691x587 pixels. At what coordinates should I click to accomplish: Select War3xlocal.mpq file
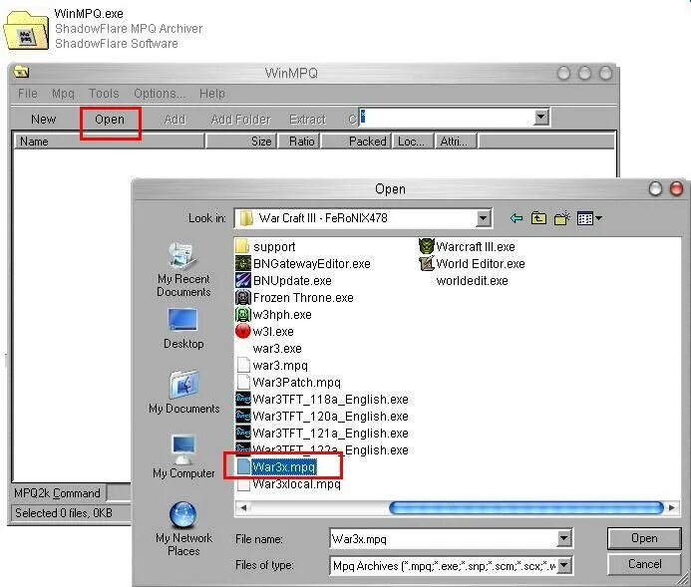289,484
